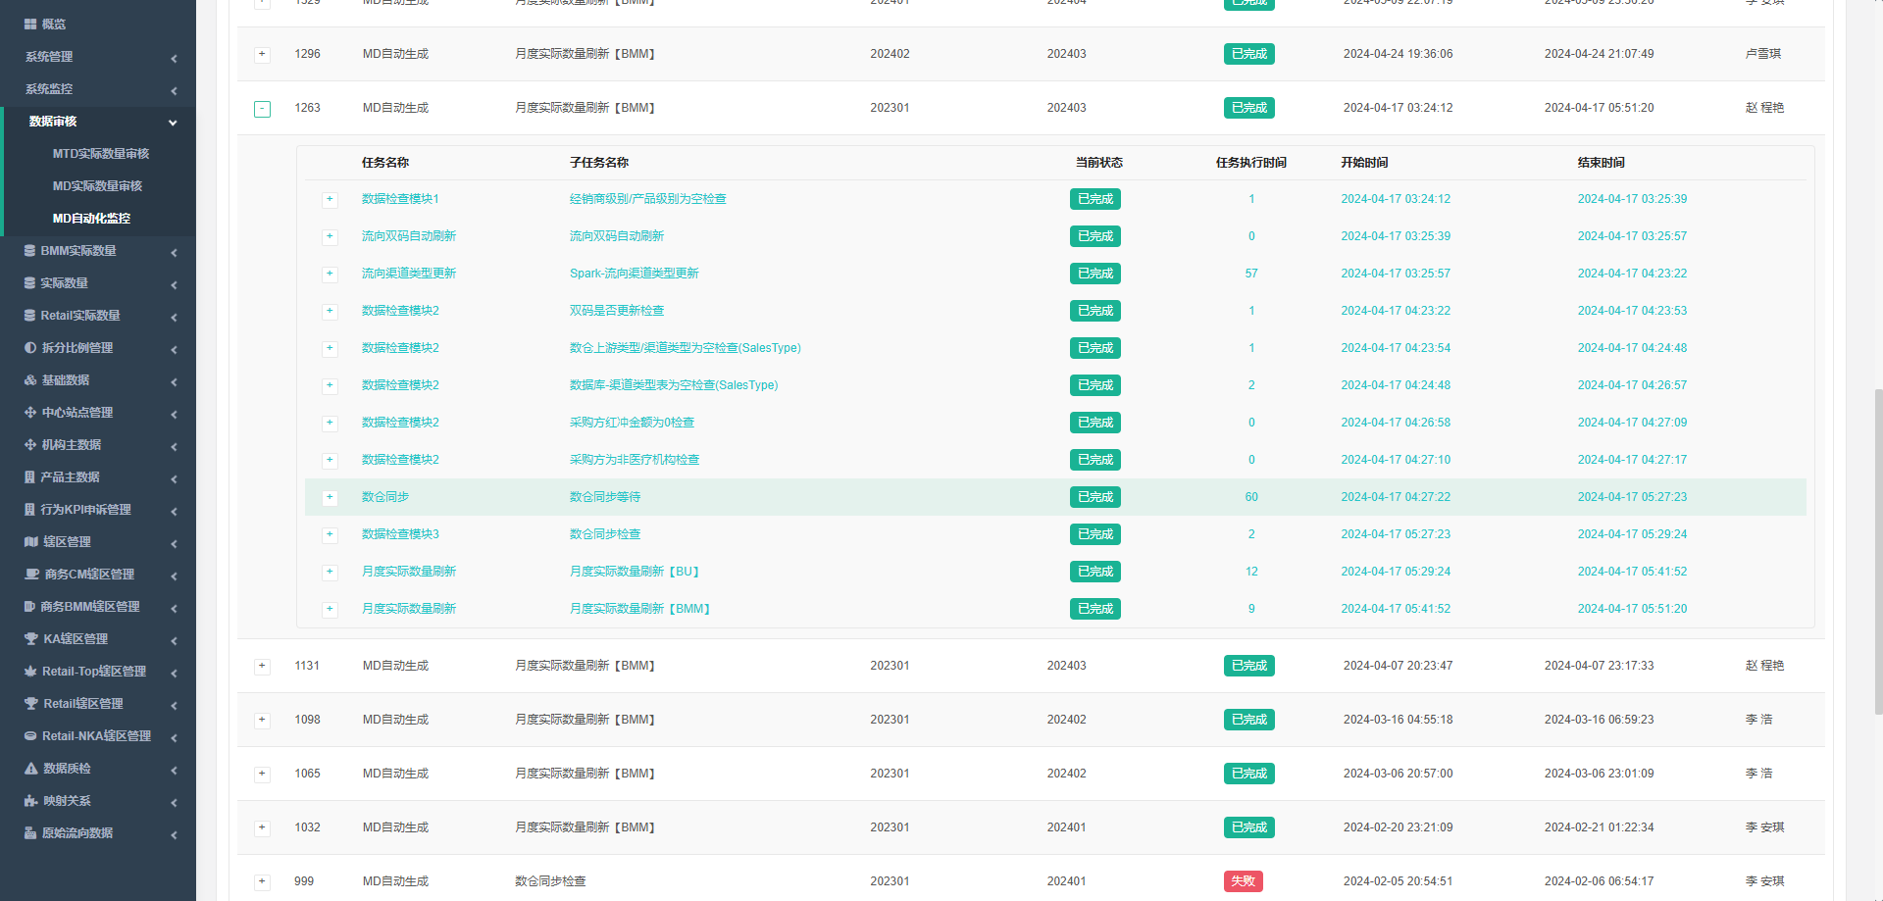Expand task row 1296
The image size is (1883, 901).
click(262, 55)
